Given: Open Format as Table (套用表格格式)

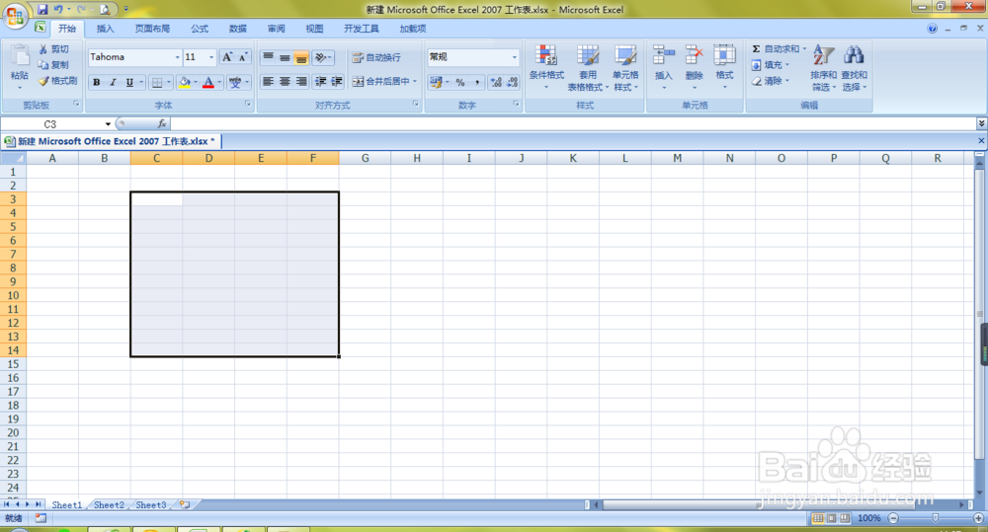Looking at the screenshot, I should tap(588, 67).
